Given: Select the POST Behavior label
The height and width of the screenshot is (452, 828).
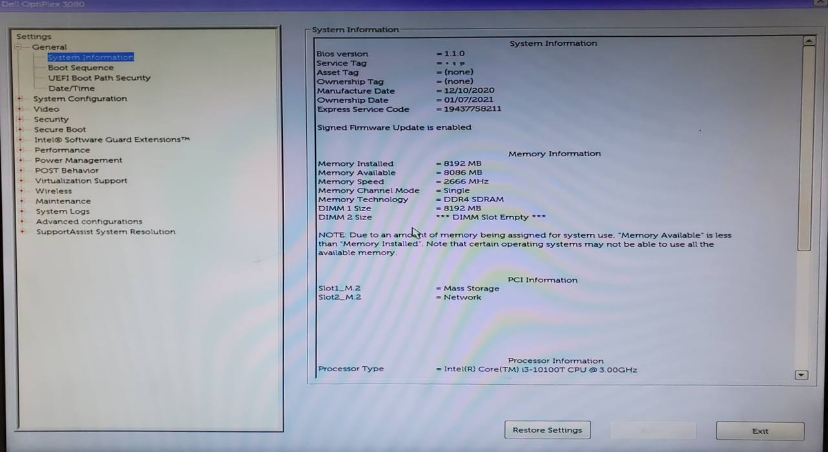Looking at the screenshot, I should tap(67, 170).
